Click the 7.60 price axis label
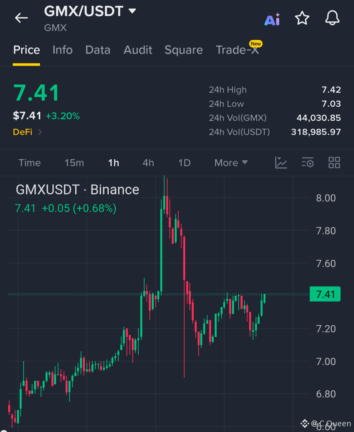The width and height of the screenshot is (354, 432). 326,264
